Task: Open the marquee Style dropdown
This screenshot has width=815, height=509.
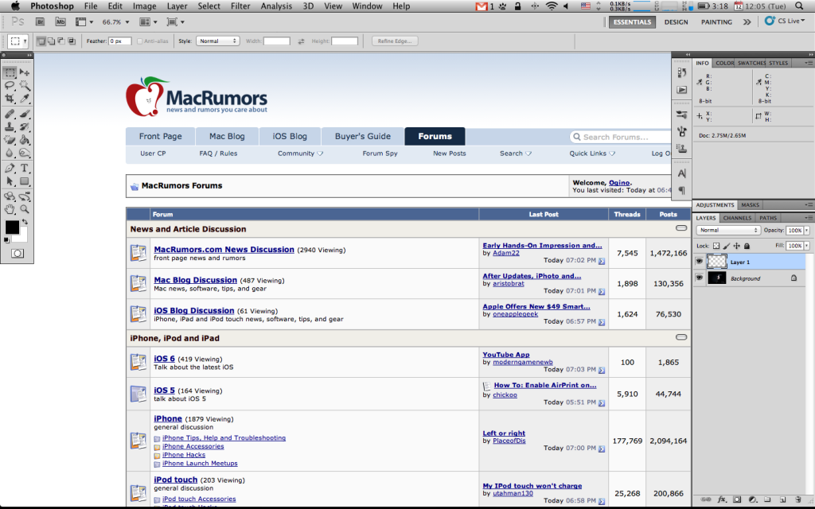Action: (218, 41)
